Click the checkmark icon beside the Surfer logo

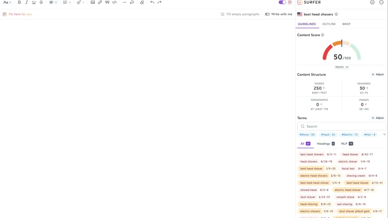point(372,2)
